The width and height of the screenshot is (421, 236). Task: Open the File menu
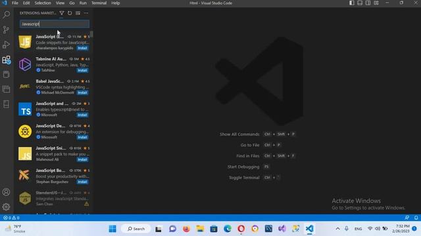click(x=15, y=3)
